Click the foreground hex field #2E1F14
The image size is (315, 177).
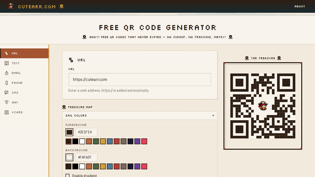pos(86,132)
